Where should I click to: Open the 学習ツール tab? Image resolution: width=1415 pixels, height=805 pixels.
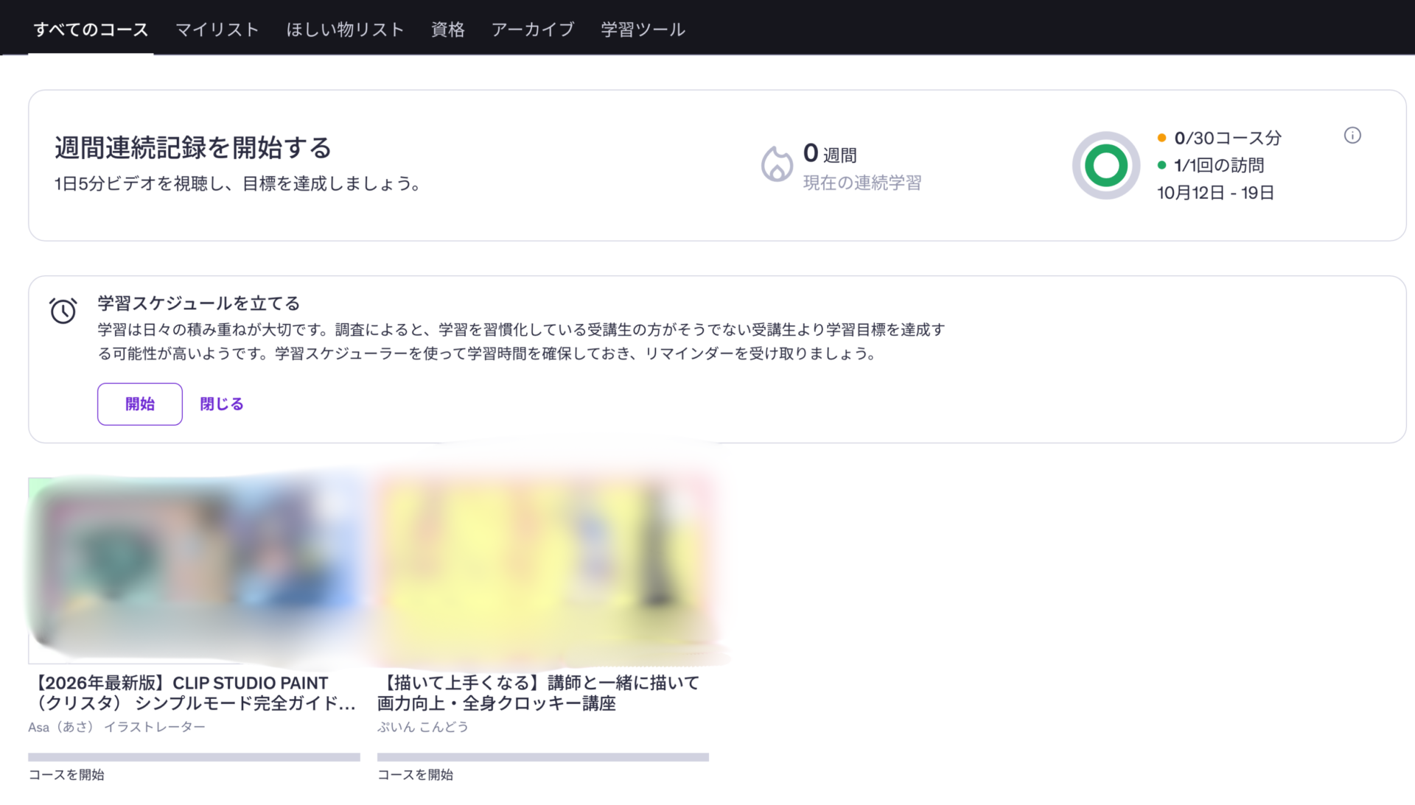tap(643, 29)
